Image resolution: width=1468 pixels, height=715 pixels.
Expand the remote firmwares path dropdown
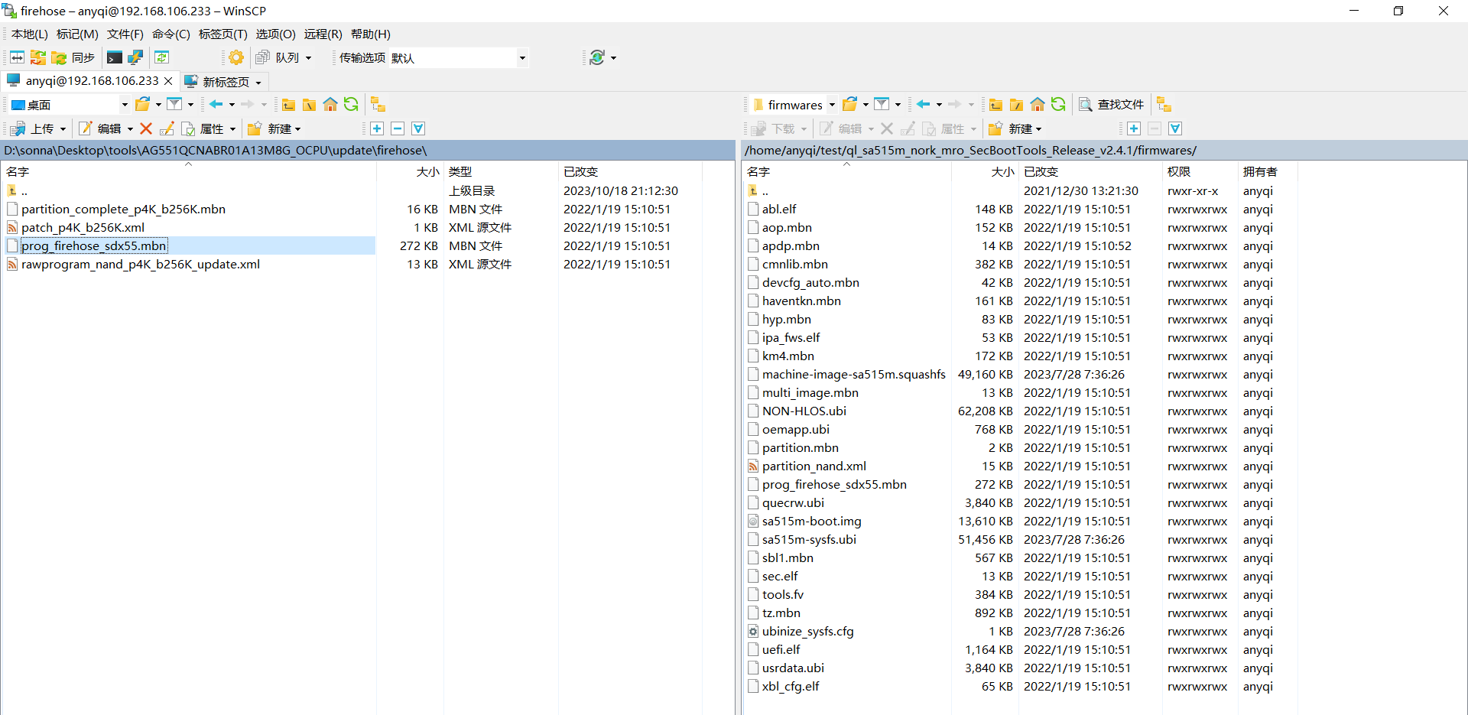coord(832,105)
